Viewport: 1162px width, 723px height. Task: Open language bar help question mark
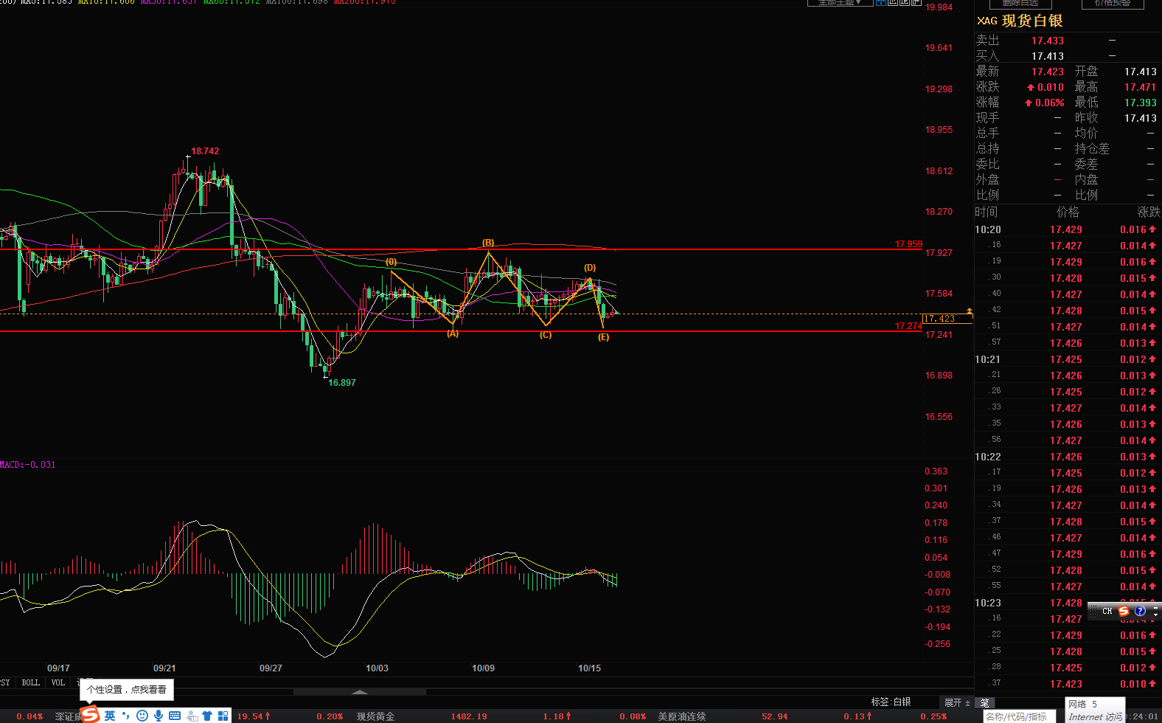(x=1140, y=611)
